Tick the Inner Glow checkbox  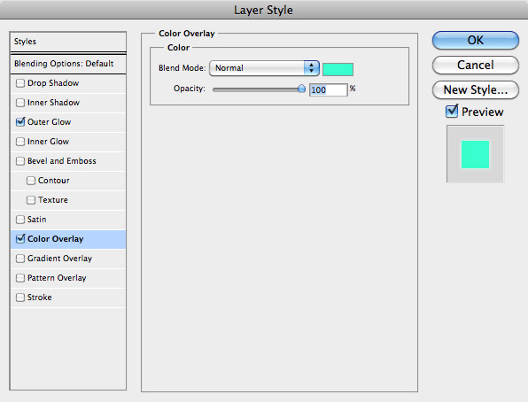(20, 142)
